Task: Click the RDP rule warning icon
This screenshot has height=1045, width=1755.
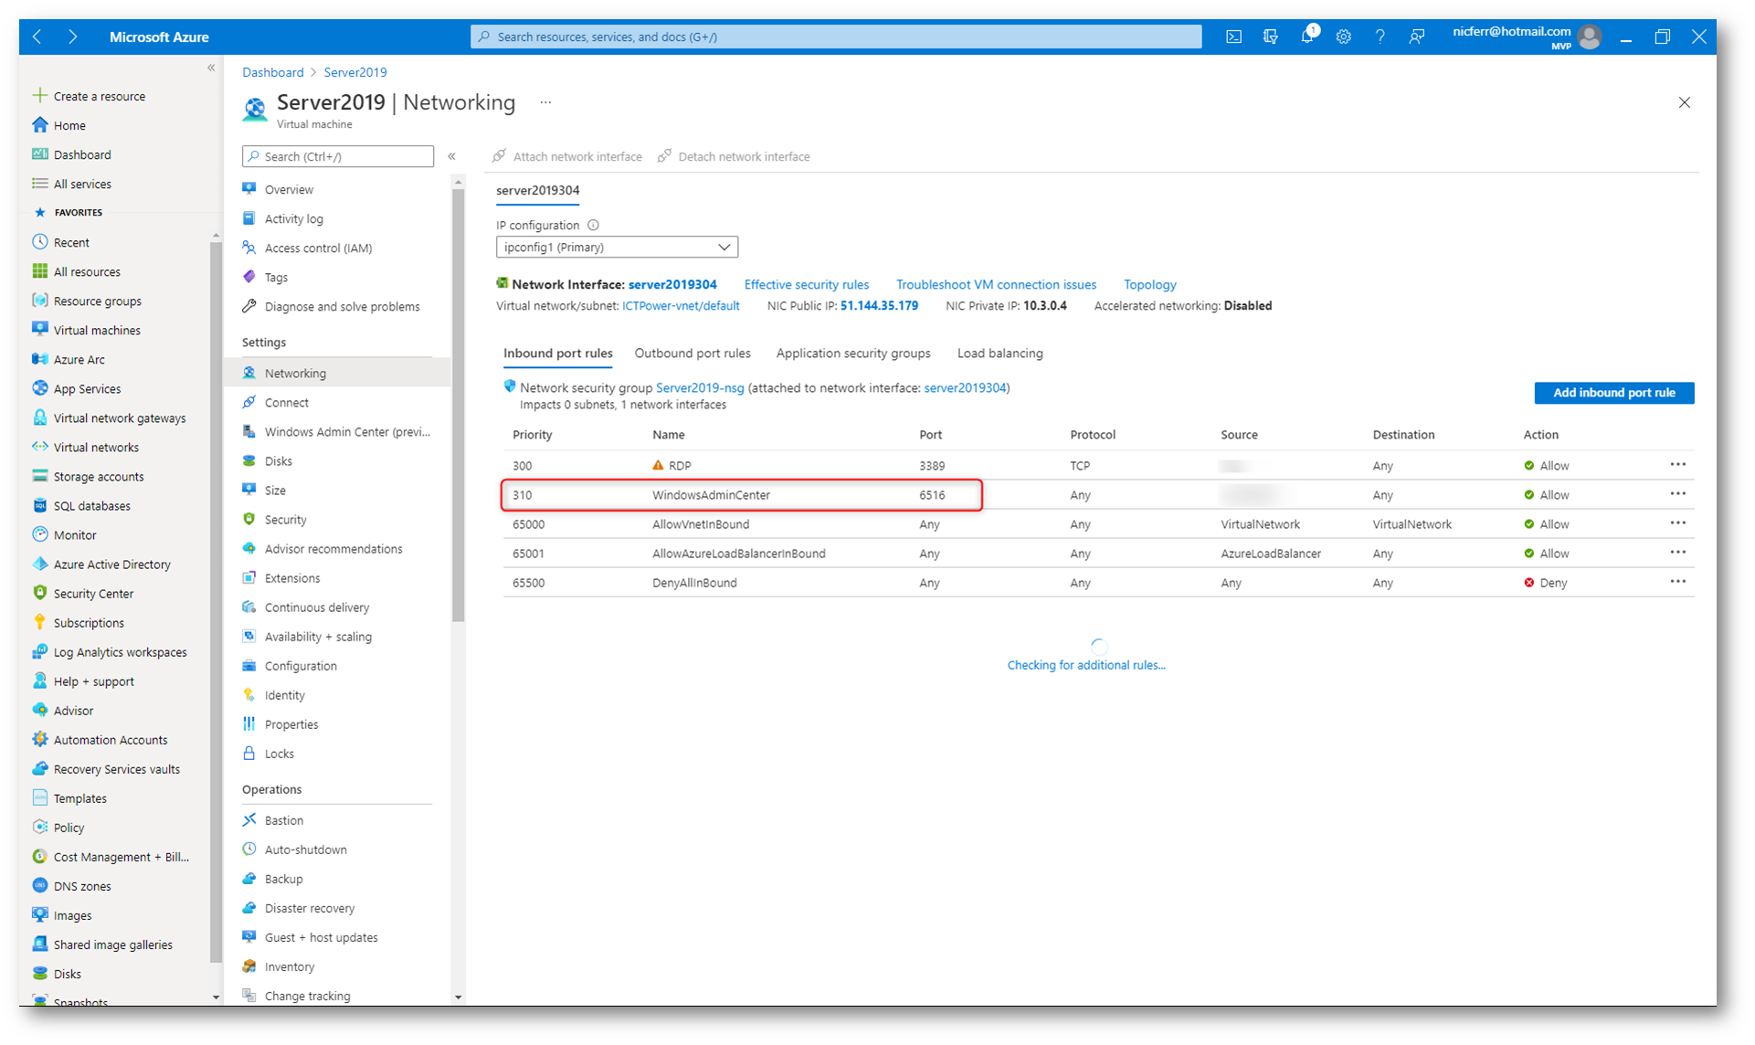Action: click(658, 465)
